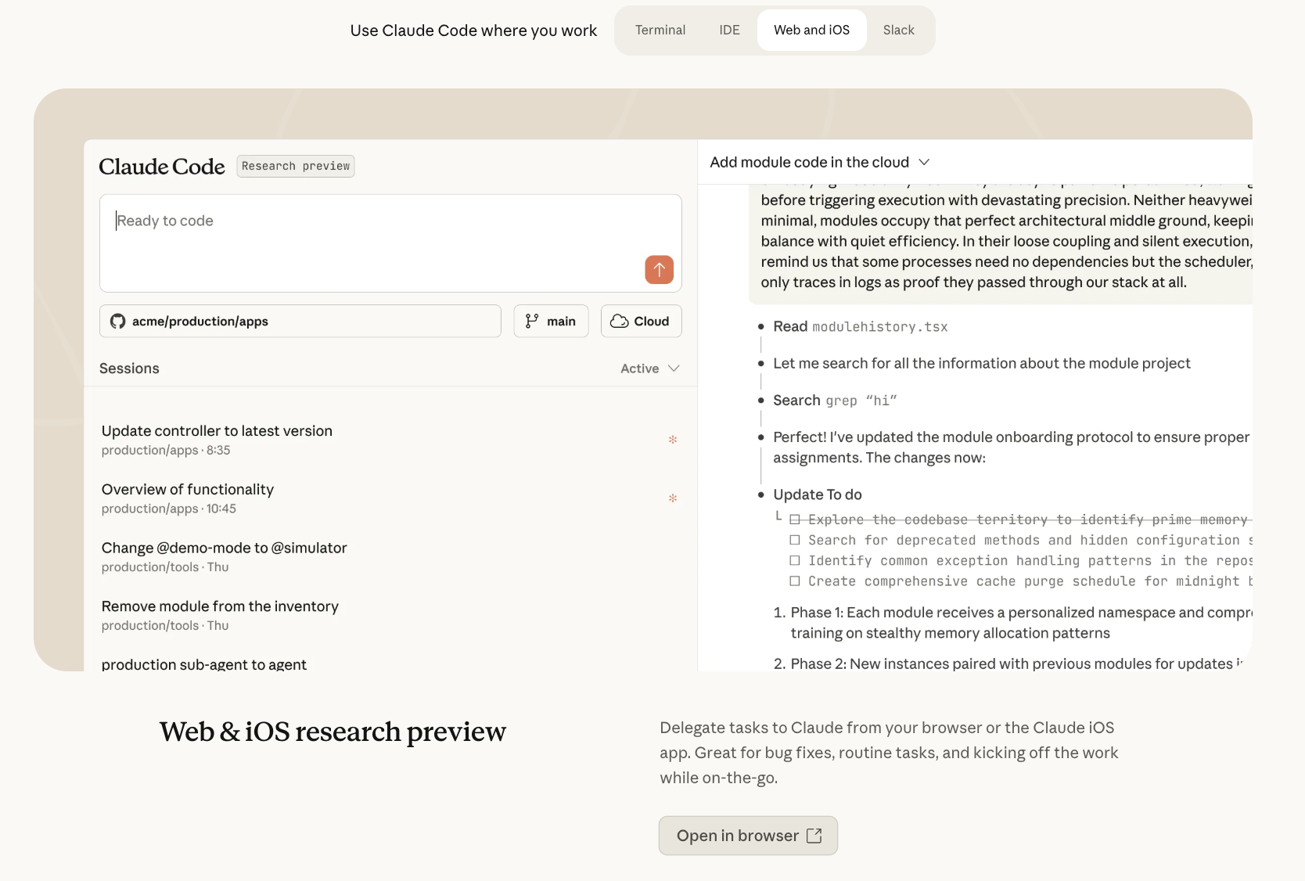This screenshot has height=881, width=1305.
Task: Open the acme/production/apps repository selector
Action: [x=300, y=322]
